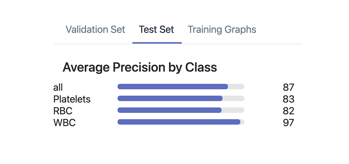Click the blue fill of the WBC bar

coord(179,122)
